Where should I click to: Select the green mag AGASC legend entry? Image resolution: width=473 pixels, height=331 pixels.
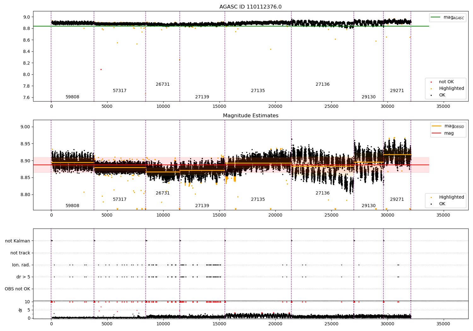[447, 17]
